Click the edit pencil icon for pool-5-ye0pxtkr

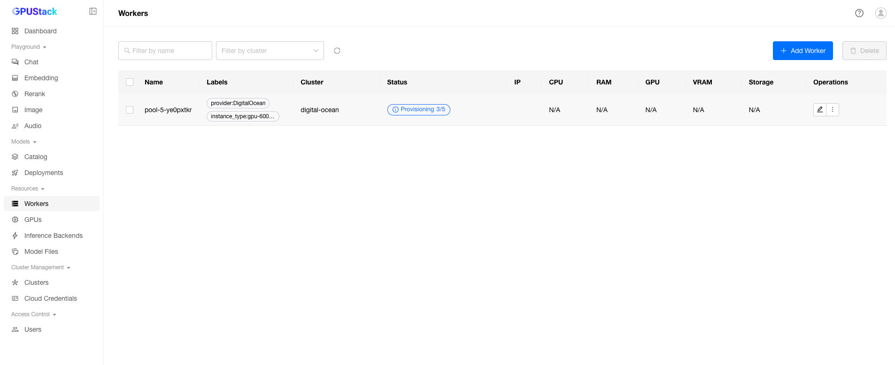(x=820, y=109)
